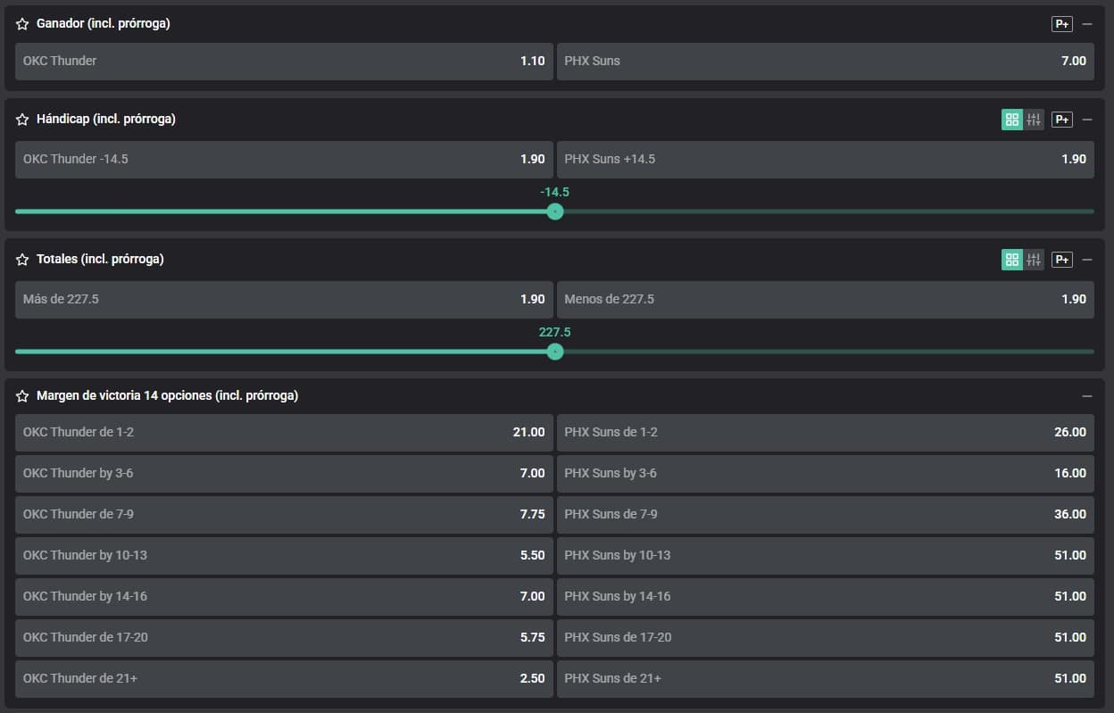
Task: Click the P+ icon in Ganador section
Action: pyautogui.click(x=1061, y=24)
